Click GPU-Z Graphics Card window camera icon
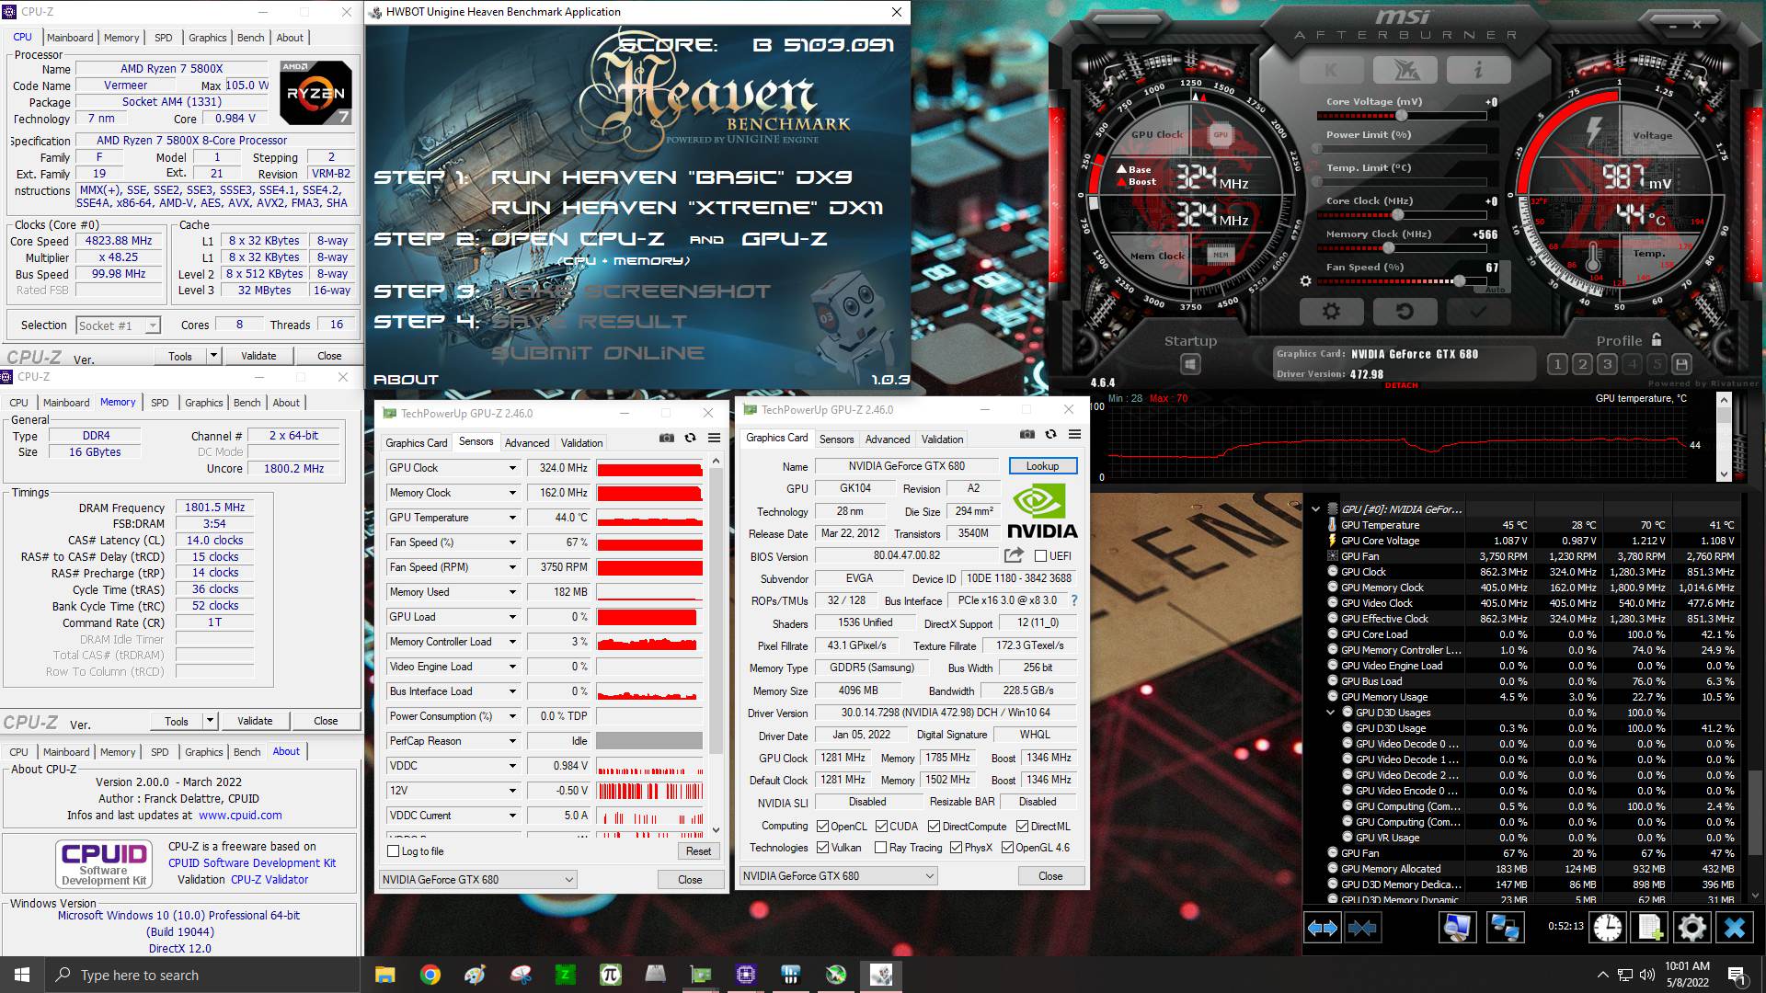Screen dimensions: 1766x993 pyautogui.click(x=1027, y=434)
